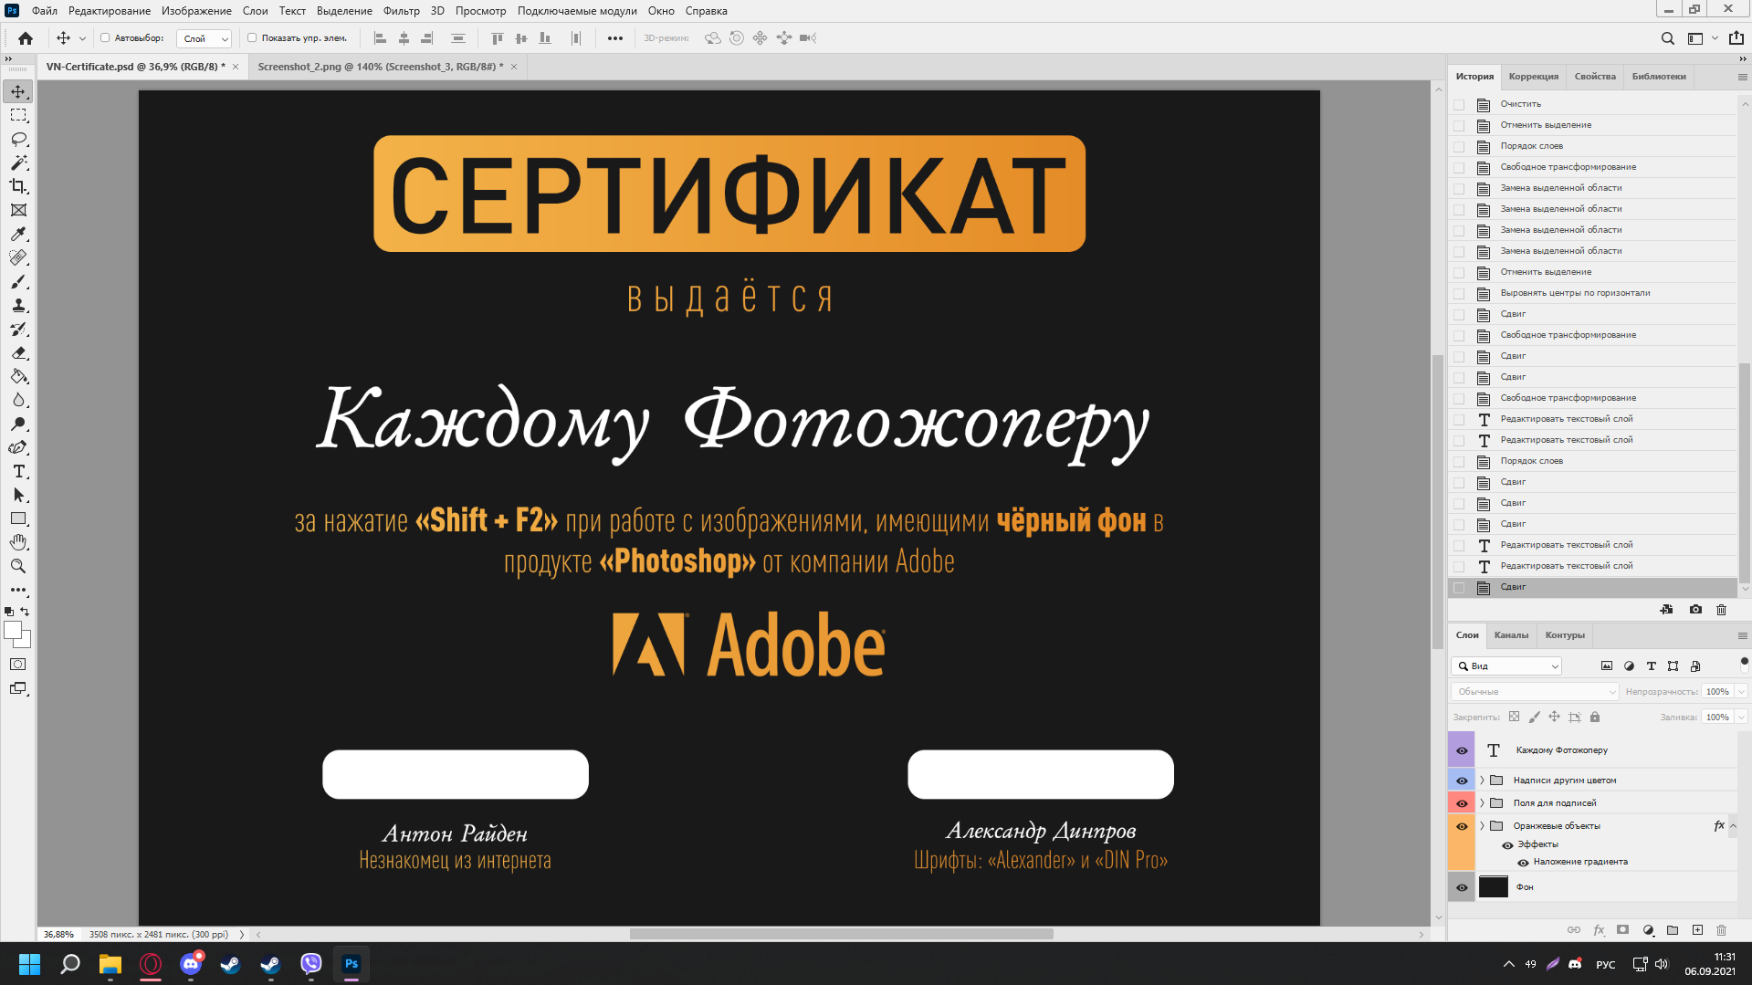Image resolution: width=1752 pixels, height=985 pixels.
Task: Select the Path Selection tool
Action: [x=18, y=495]
